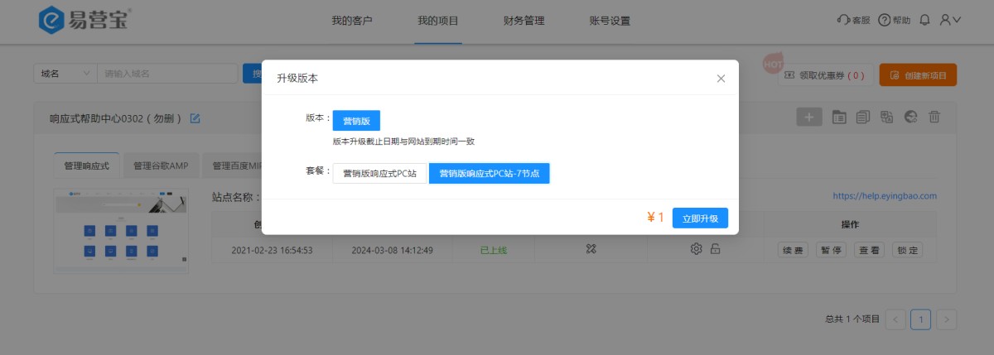Viewport: 994px width, 355px height.
Task: Select page 1 in pagination
Action: coord(921,319)
